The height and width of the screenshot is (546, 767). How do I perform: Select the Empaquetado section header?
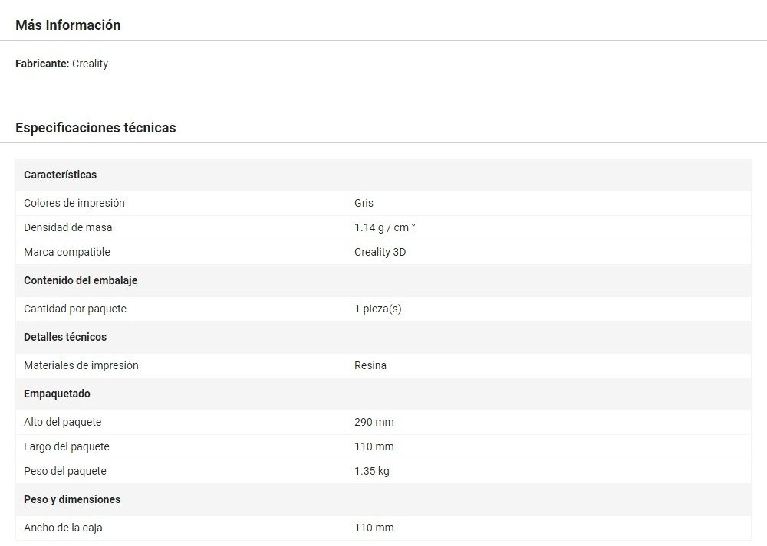(57, 394)
